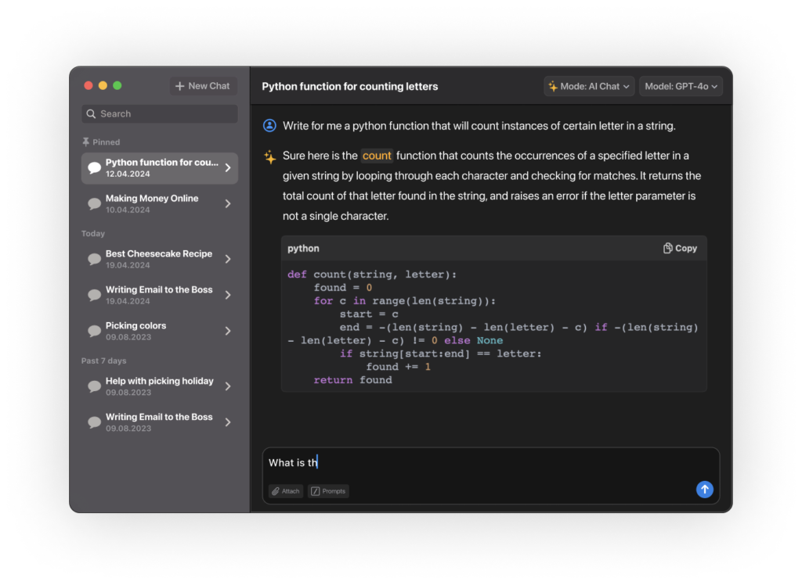Click chat bubble icon for Help with picking holiday
802x585 pixels.
tap(94, 386)
